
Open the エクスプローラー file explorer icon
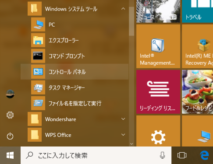point(38,40)
